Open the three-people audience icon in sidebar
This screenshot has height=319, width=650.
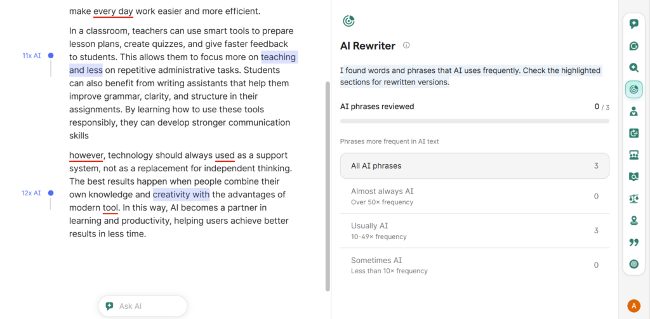pos(633,155)
